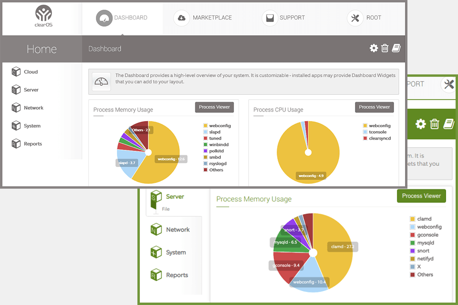Screen dimensions: 458x305
Task: Click the Root wrench icon
Action: (355, 18)
